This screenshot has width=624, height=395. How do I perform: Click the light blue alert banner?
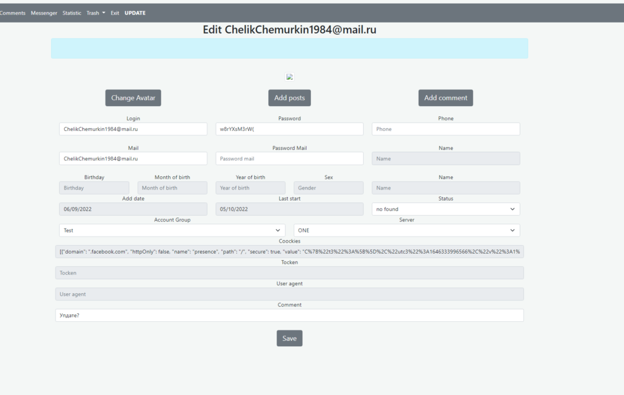point(289,49)
